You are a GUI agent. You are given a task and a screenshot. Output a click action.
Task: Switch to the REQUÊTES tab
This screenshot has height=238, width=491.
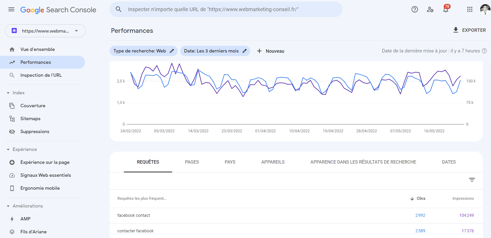click(x=148, y=162)
